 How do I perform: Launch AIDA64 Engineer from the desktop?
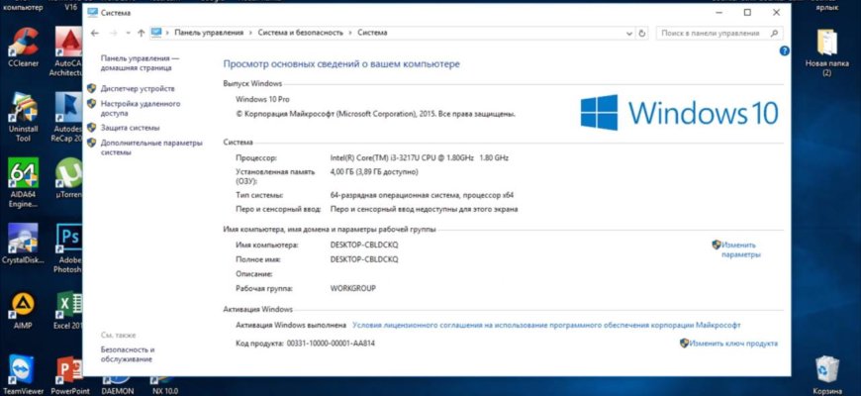[x=22, y=173]
